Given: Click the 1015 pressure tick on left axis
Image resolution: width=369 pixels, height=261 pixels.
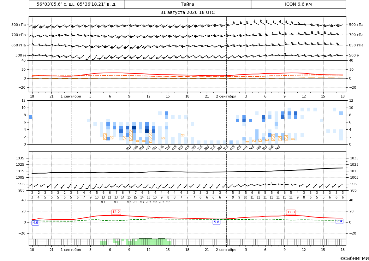Looking at the screenshot, I should [x=19, y=171].
